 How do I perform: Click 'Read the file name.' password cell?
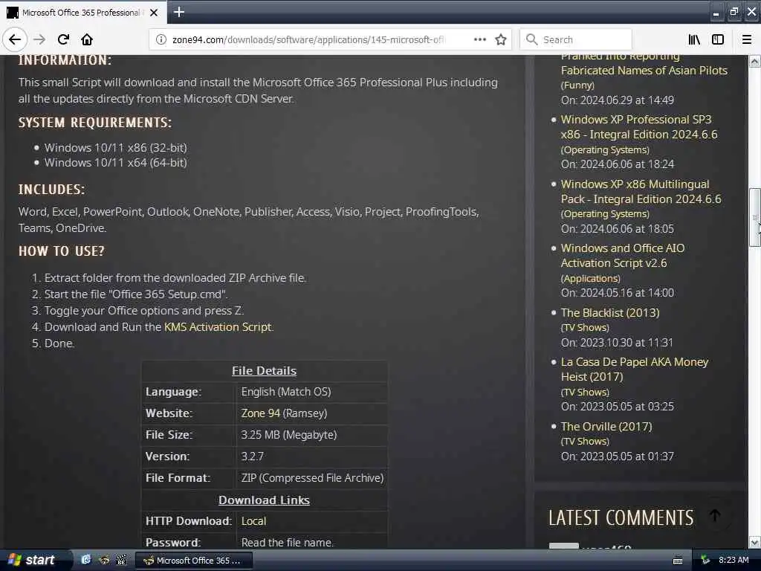287,542
